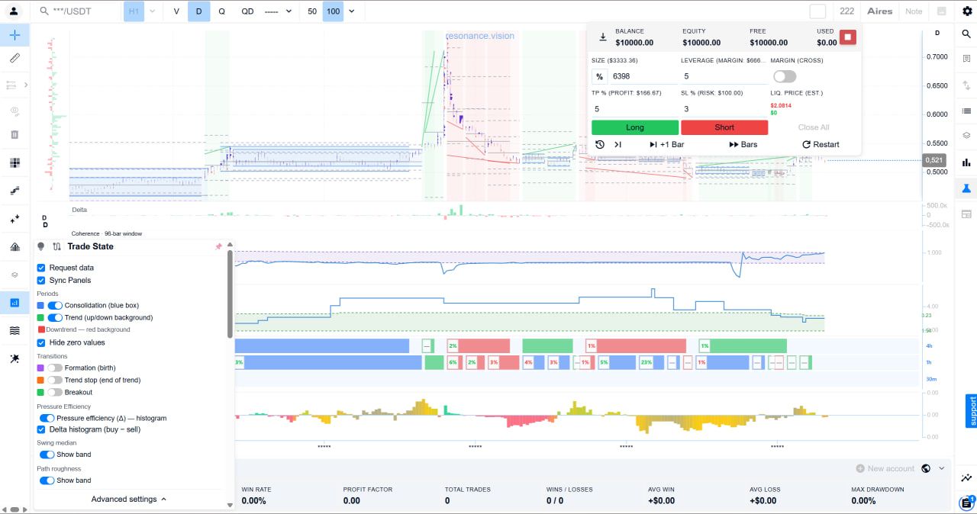Uncheck Hide zero values

41,342
